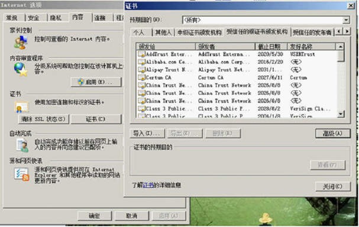359x227 pixels.
Task: Click expiry date '2027/6/11'
Action: (x=270, y=78)
